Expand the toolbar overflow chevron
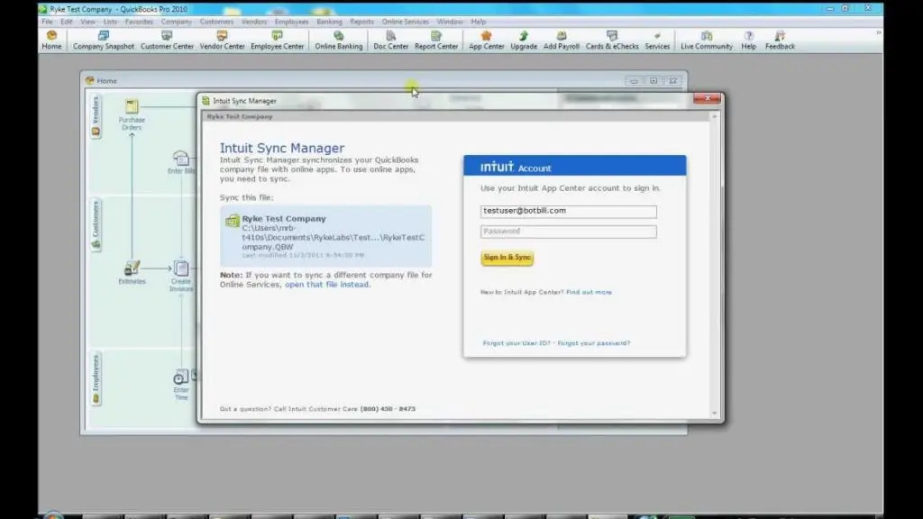Screen dimensions: 923x519 pyautogui.click(x=878, y=33)
